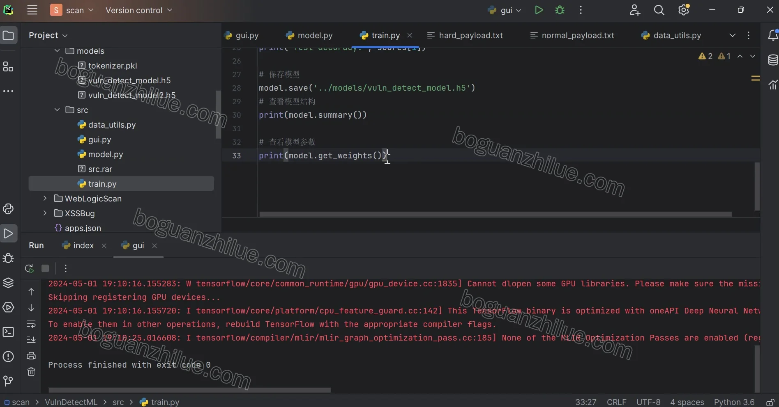Open gui run configuration dropdown
Screen dimensions: 779x407
click(x=505, y=10)
